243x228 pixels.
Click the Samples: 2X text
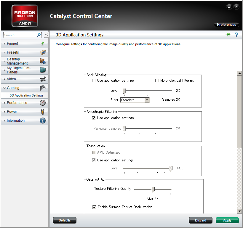pyautogui.click(x=171, y=99)
